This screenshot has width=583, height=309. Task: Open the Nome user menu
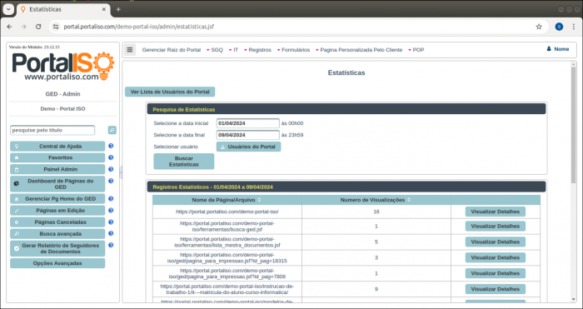click(x=558, y=49)
